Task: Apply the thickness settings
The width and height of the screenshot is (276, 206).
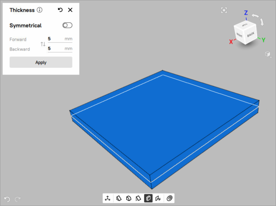Action: coord(41,62)
